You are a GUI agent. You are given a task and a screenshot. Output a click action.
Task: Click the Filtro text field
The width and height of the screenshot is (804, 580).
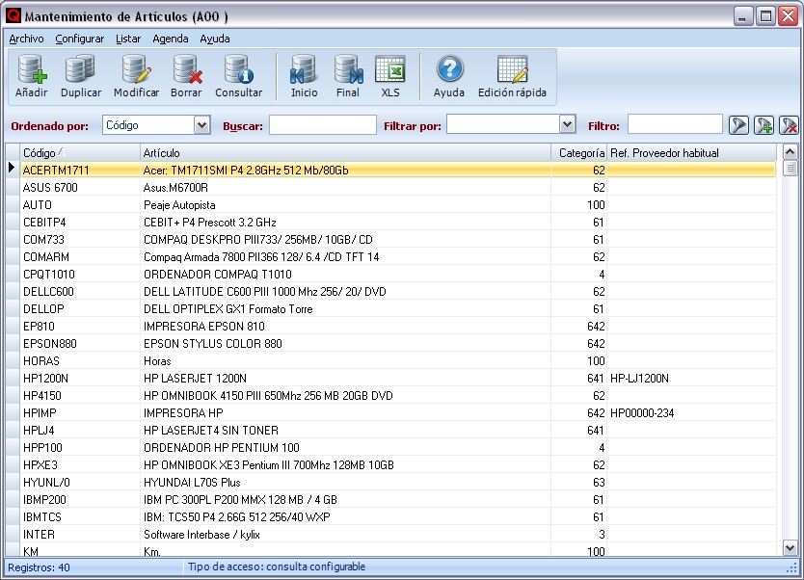coord(675,124)
